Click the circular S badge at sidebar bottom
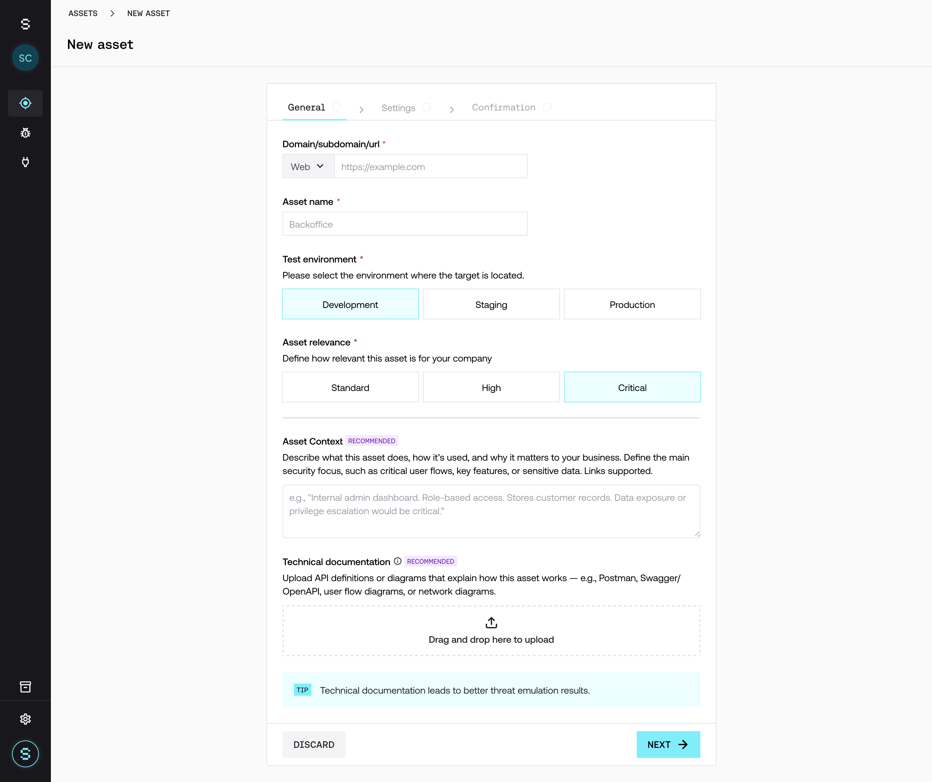This screenshot has width=932, height=782. [25, 754]
